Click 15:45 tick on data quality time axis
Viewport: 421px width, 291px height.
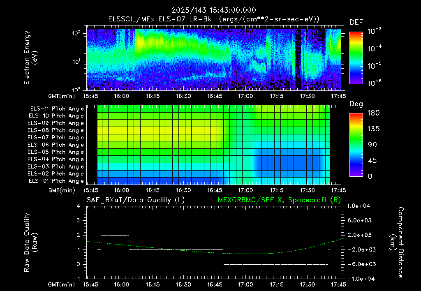tap(91, 284)
